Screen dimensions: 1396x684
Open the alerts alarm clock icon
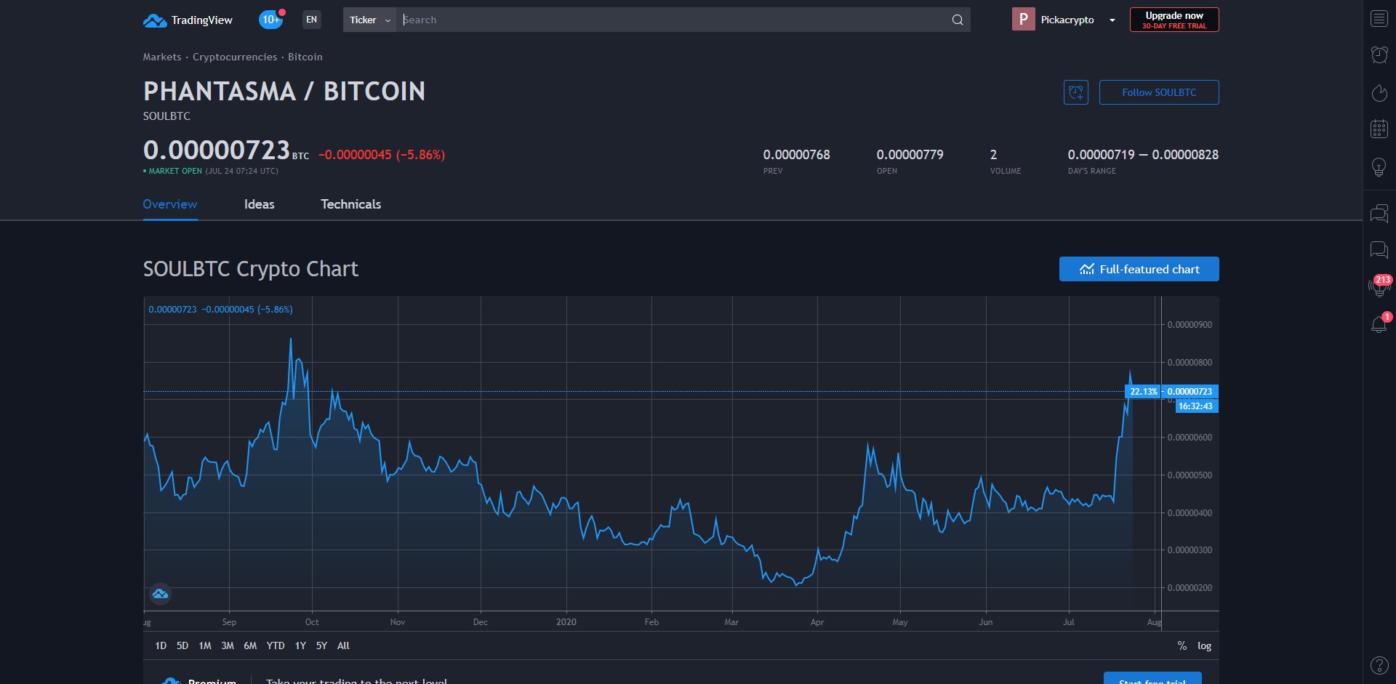click(1379, 55)
